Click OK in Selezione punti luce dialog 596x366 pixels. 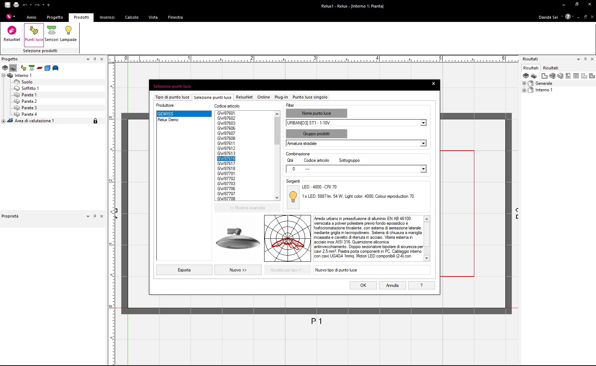(x=363, y=285)
